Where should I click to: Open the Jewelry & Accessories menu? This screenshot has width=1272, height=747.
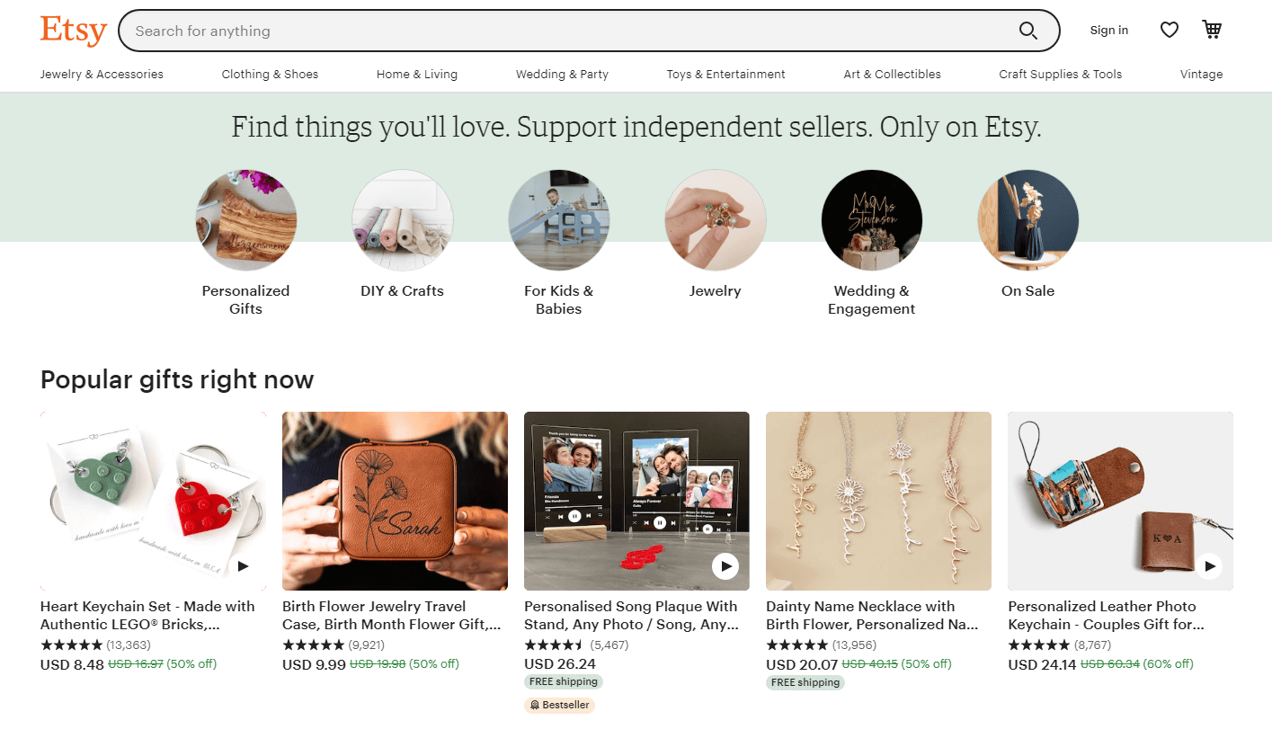[101, 75]
